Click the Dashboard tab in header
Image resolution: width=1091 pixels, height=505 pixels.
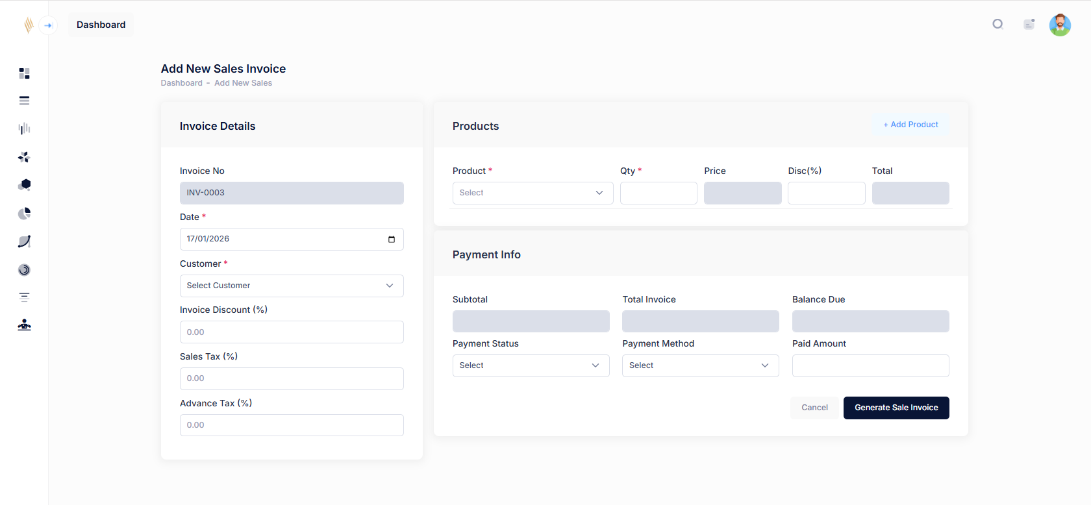tap(101, 25)
